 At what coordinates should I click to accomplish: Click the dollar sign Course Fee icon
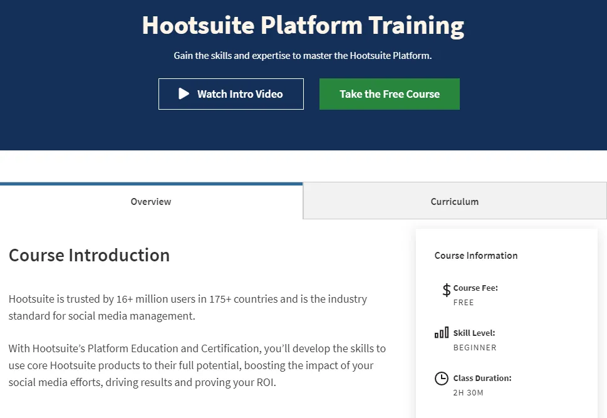(x=447, y=290)
